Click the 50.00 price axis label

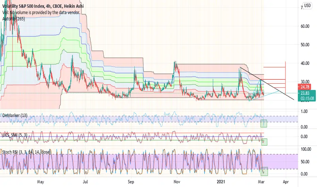[305, 45]
